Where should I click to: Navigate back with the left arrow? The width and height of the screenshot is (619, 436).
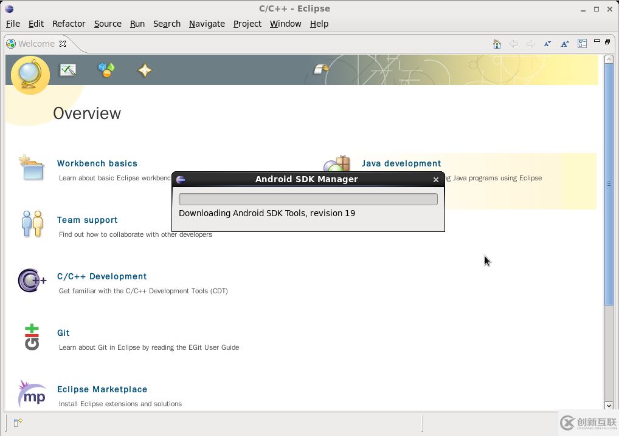coord(514,44)
